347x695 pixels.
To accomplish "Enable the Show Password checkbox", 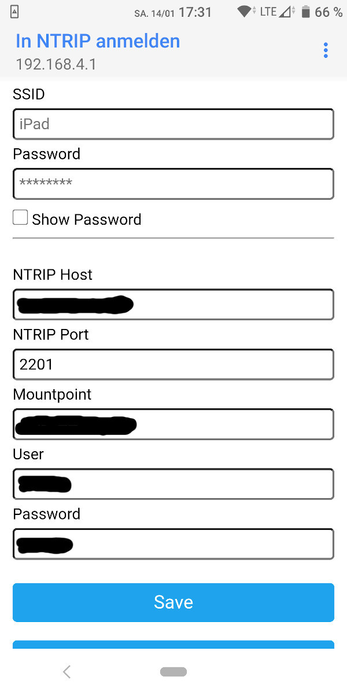I will pos(20,218).
